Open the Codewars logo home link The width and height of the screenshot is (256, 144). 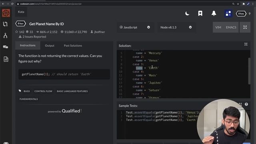[x=6, y=13]
